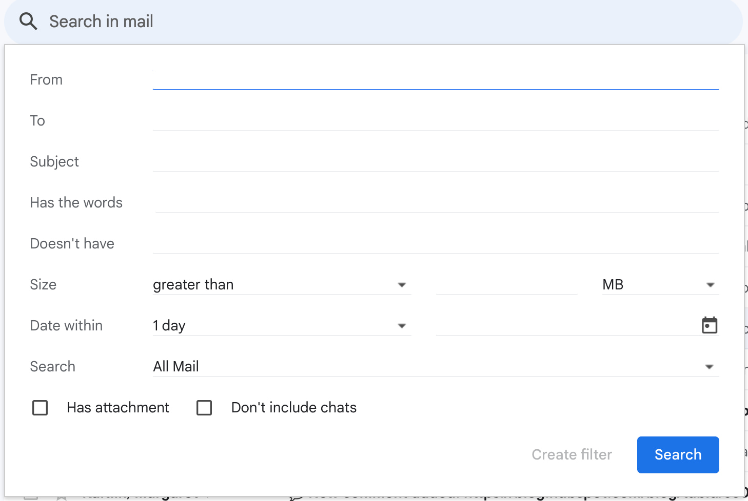The height and width of the screenshot is (501, 748).
Task: Click the Create filter button
Action: (572, 455)
